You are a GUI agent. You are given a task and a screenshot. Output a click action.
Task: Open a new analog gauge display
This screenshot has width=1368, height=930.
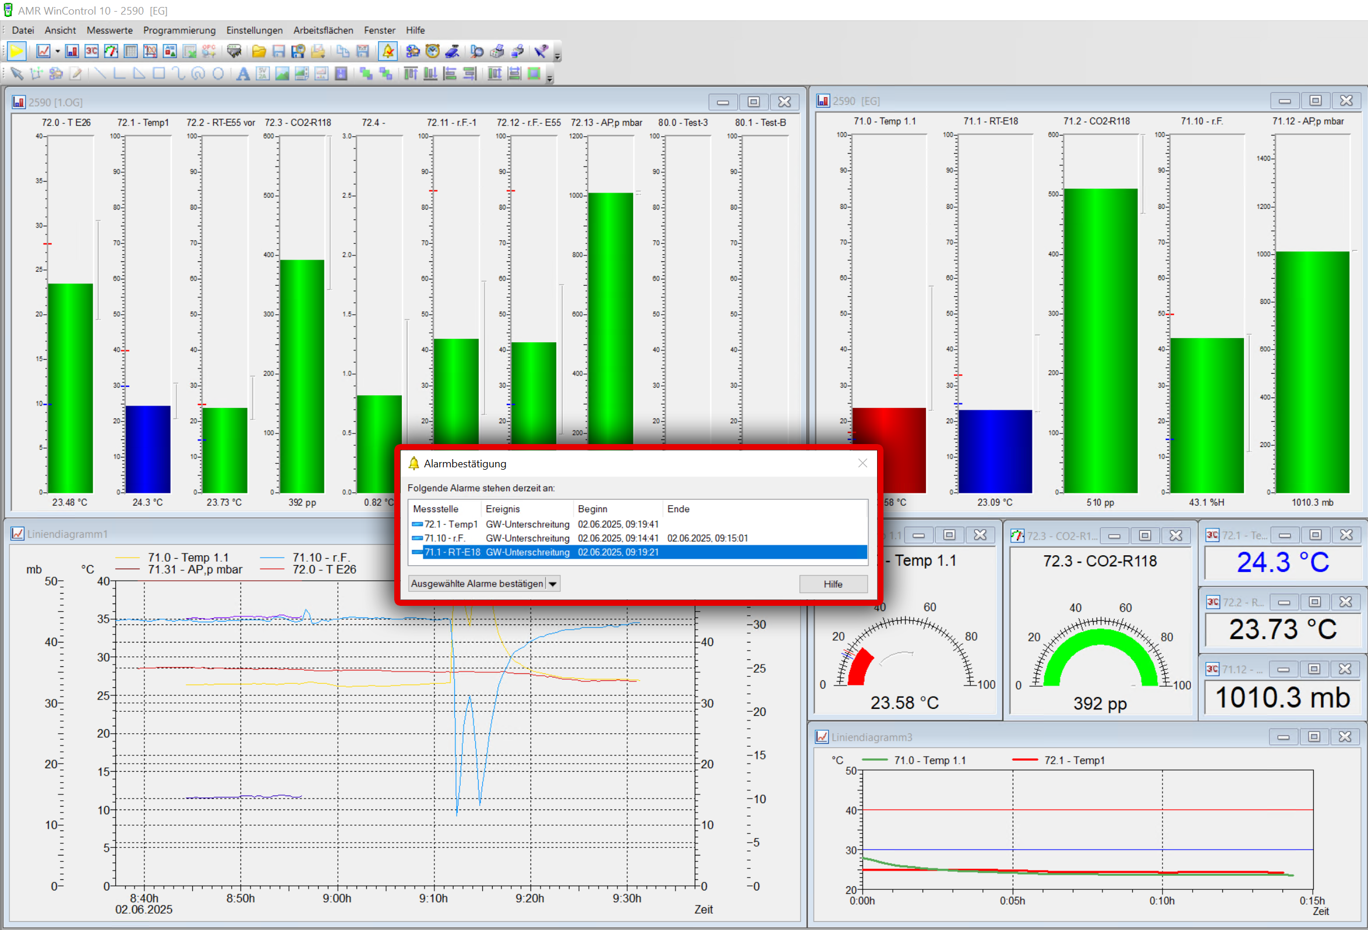pos(111,52)
